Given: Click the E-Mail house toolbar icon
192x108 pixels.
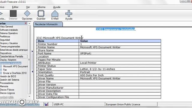Looking at the screenshot, I should point(55,13).
